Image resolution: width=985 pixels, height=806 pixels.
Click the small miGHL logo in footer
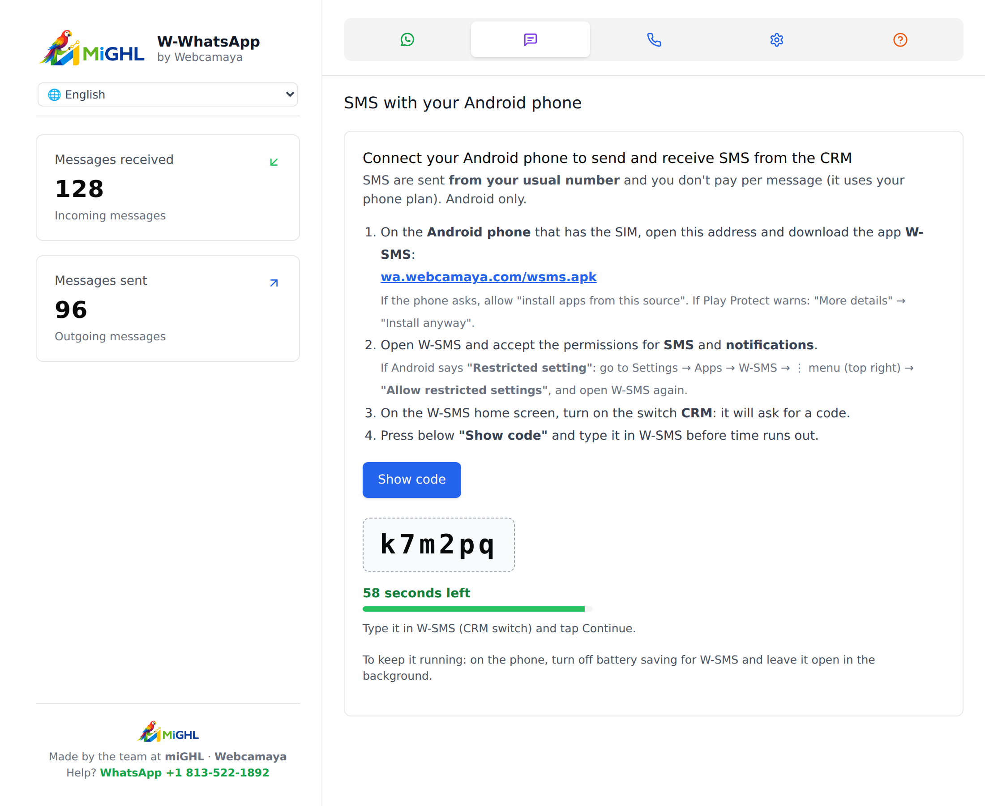click(x=168, y=731)
